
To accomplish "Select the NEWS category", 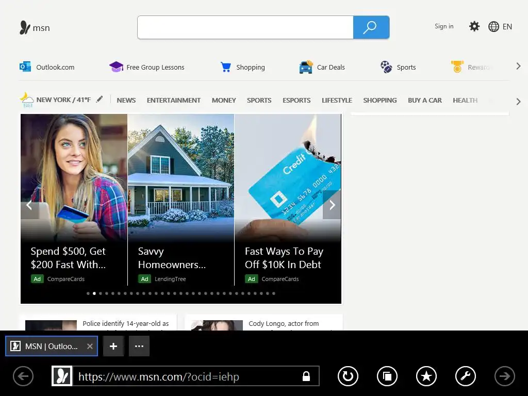I will 126,101.
